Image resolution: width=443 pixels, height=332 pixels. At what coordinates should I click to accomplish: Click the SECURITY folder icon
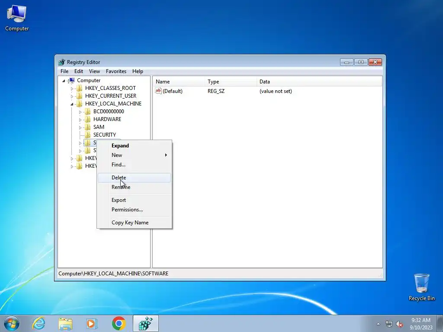click(88, 135)
